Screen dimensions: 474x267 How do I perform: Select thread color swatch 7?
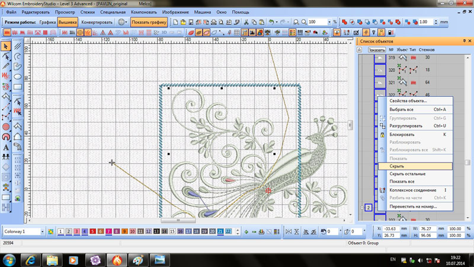coord(108,231)
